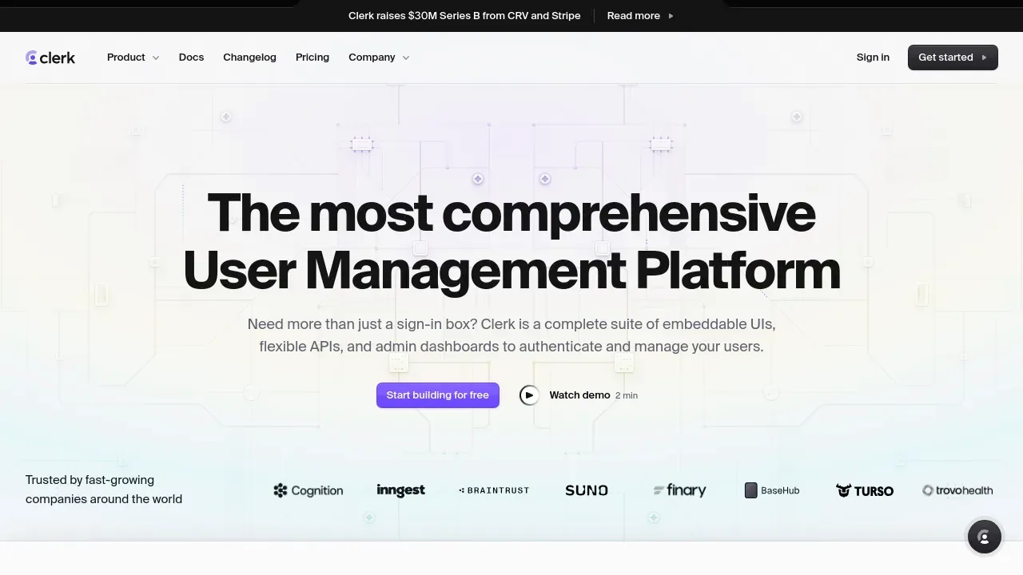Click the Series B announcement text
This screenshot has height=575, width=1023.
click(x=464, y=16)
